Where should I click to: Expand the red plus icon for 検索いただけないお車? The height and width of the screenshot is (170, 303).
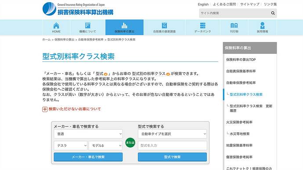pyautogui.click(x=45, y=109)
